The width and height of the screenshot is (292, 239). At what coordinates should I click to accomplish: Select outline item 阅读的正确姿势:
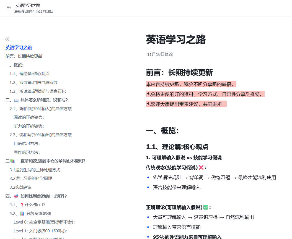(x=29, y=117)
